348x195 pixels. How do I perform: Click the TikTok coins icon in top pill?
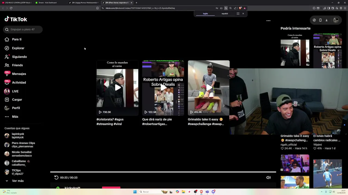pyautogui.click(x=314, y=20)
